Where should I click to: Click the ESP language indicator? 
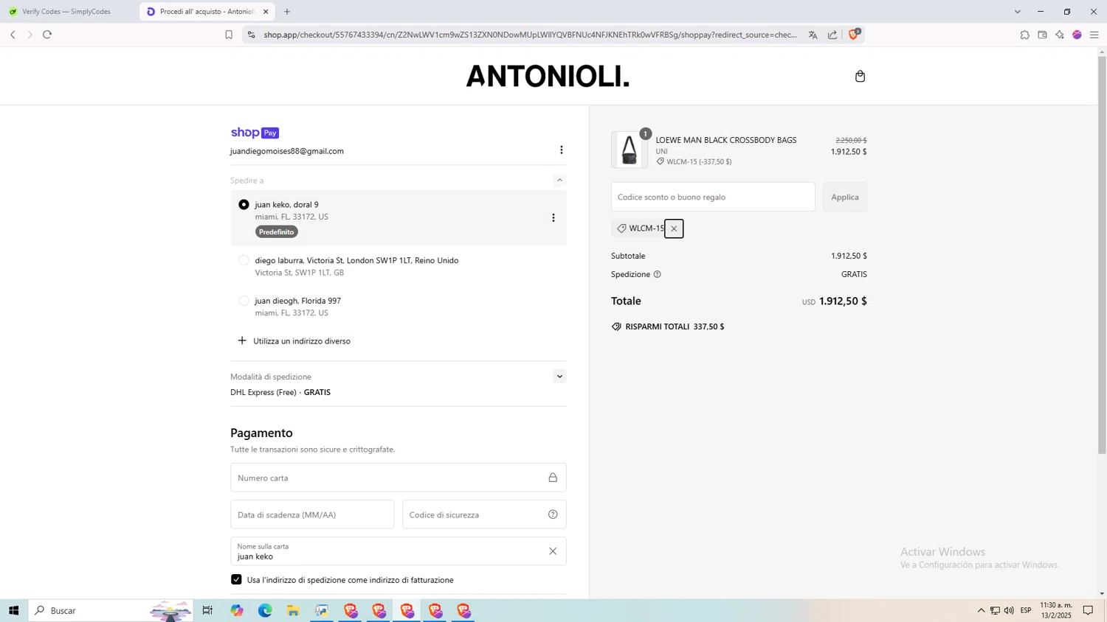(1026, 610)
